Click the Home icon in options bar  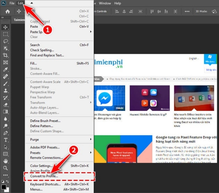8,11
